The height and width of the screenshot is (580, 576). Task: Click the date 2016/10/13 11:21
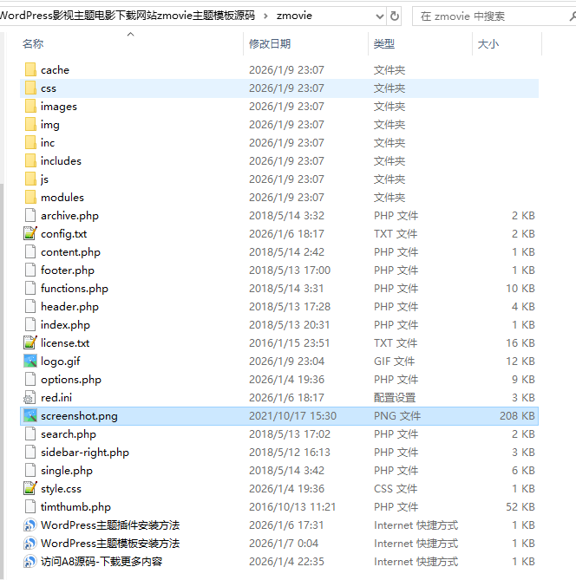click(292, 507)
